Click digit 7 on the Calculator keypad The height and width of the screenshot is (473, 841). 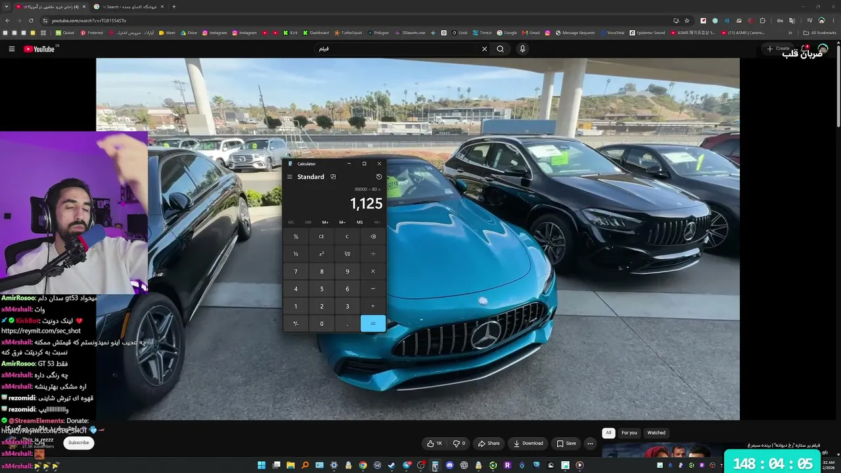coord(296,271)
